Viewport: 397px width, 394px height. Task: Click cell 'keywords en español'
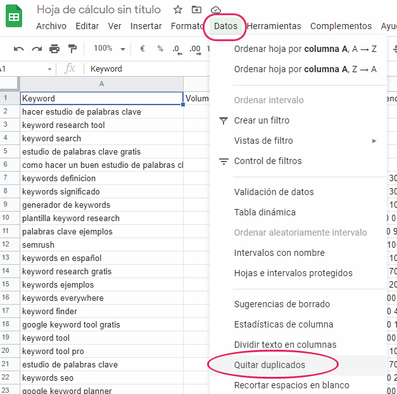(101, 258)
